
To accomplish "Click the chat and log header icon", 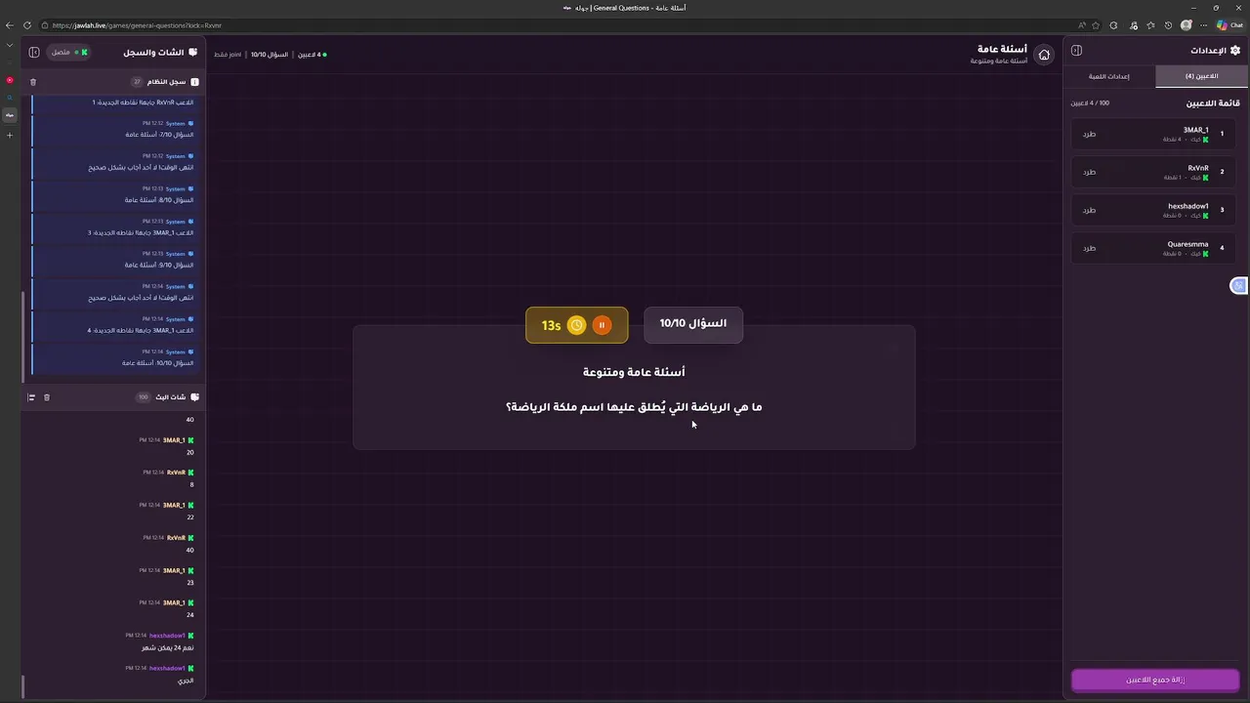I will click(x=192, y=52).
